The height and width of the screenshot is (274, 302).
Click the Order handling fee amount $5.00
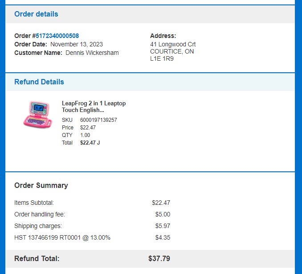[x=163, y=214]
